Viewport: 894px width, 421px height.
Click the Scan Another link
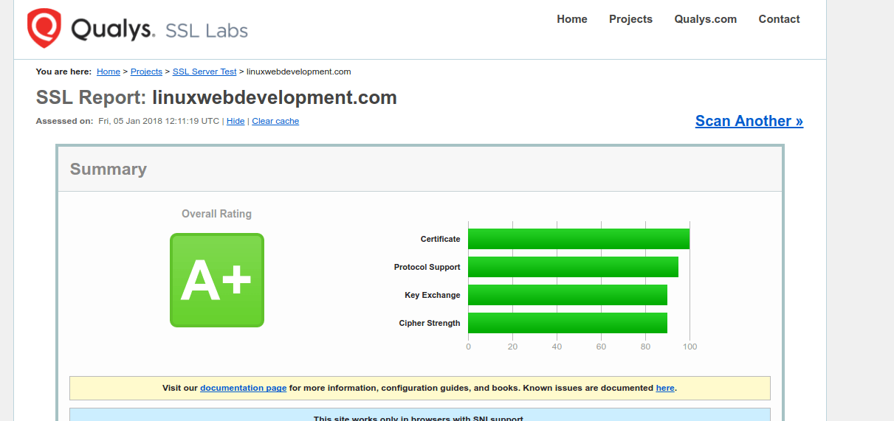pyautogui.click(x=749, y=121)
